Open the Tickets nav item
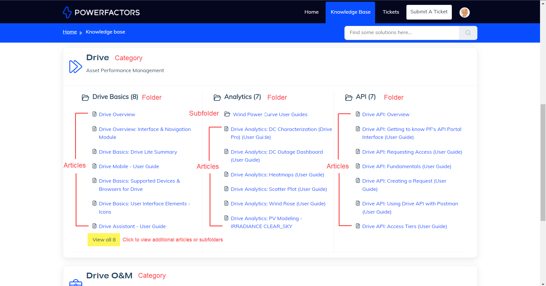 pyautogui.click(x=391, y=12)
